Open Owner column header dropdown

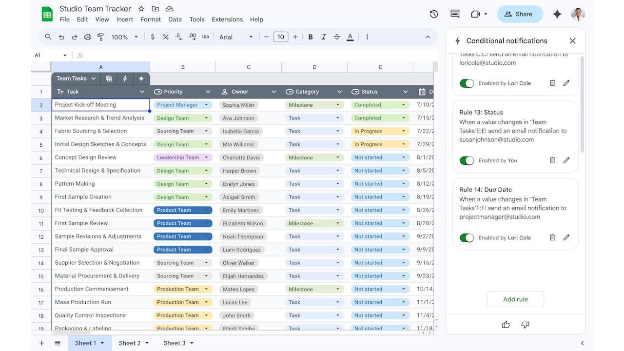click(x=273, y=92)
